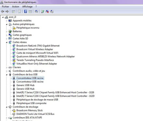
Task: Select Teredo Tunneling Pseudo-Interface device
Action: (x=35, y=60)
